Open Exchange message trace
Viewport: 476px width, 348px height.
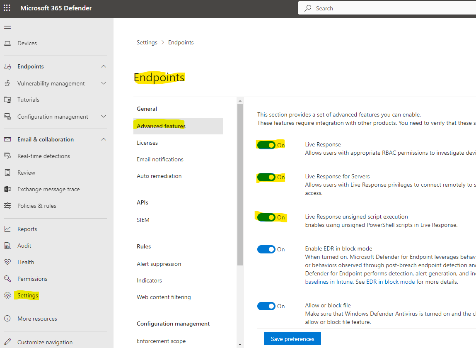(48, 189)
